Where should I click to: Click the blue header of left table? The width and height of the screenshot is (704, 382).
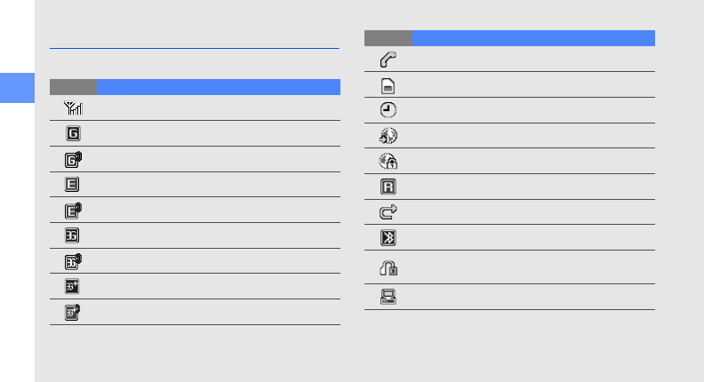[x=218, y=87]
